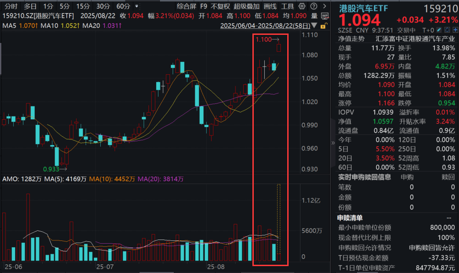Click the 综合屏 button
Screen dimensions: 459x273
tap(186, 6)
